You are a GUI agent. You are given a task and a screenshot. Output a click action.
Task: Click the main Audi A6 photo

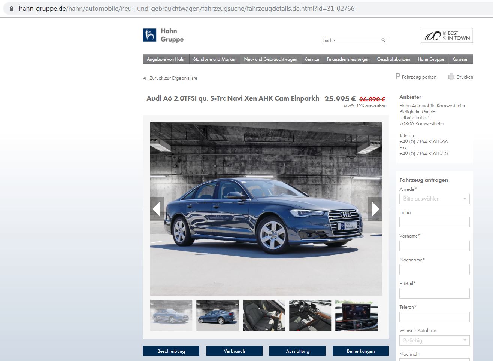266,209
